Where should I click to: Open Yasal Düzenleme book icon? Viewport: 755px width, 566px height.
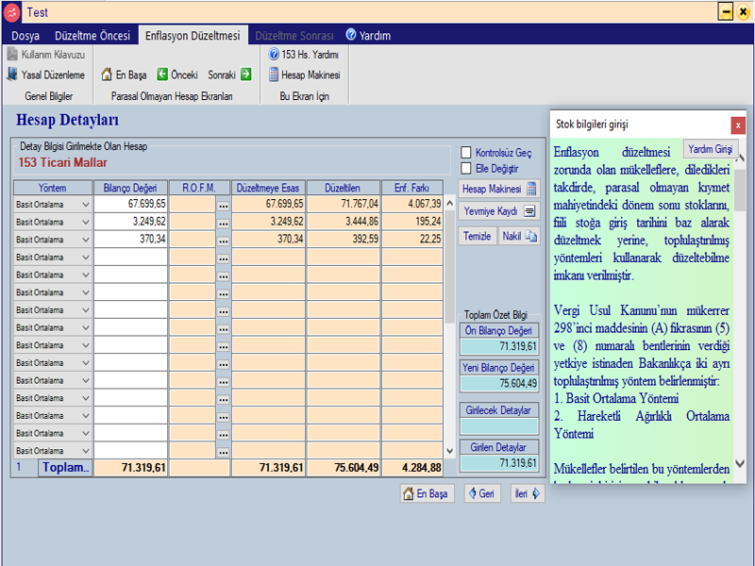point(12,75)
